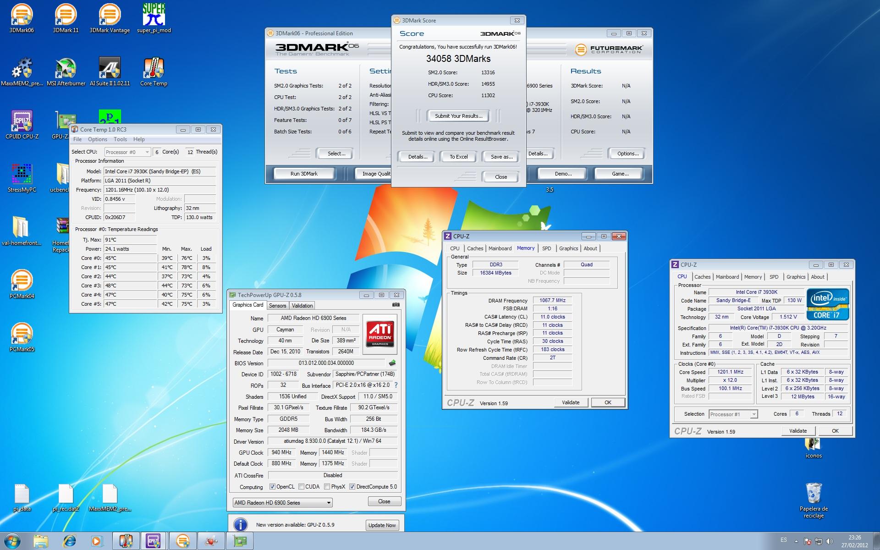Launch 3DMark Vantage desktop icon
Screen dimensions: 880x550
110,18
